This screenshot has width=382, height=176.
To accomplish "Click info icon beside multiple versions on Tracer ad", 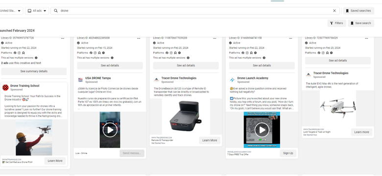I will (188, 58).
